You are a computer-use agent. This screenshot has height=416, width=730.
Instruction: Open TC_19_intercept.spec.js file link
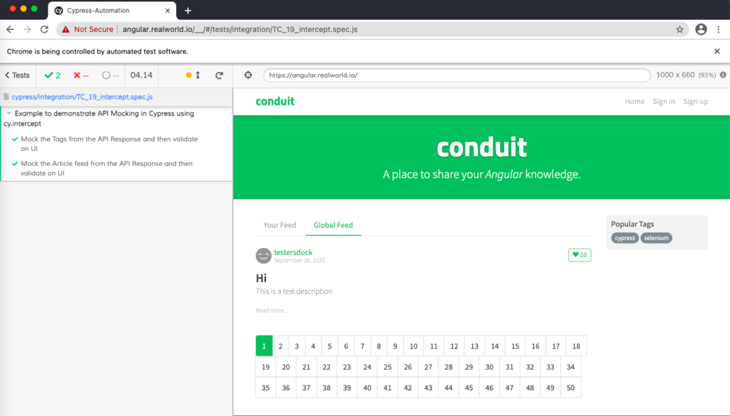(82, 97)
